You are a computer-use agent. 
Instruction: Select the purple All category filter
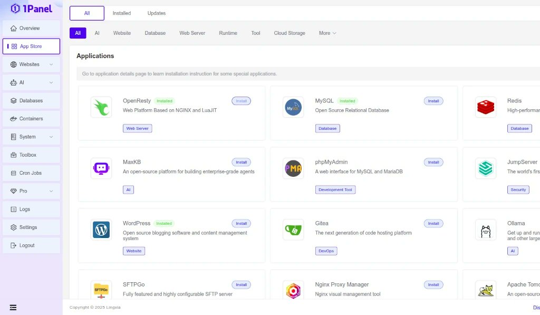point(78,33)
